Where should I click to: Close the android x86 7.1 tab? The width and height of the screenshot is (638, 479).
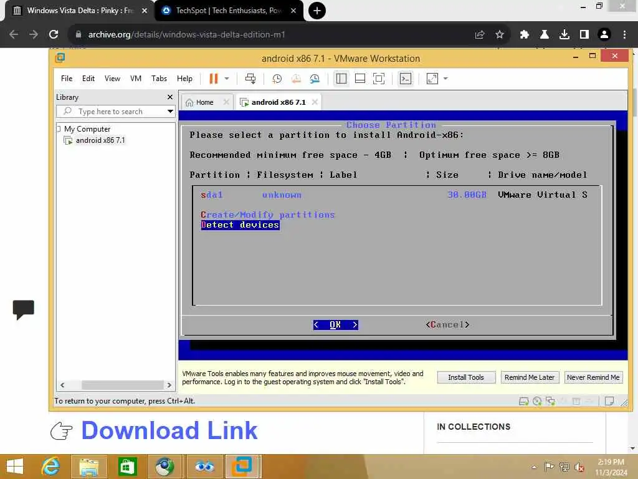[315, 102]
